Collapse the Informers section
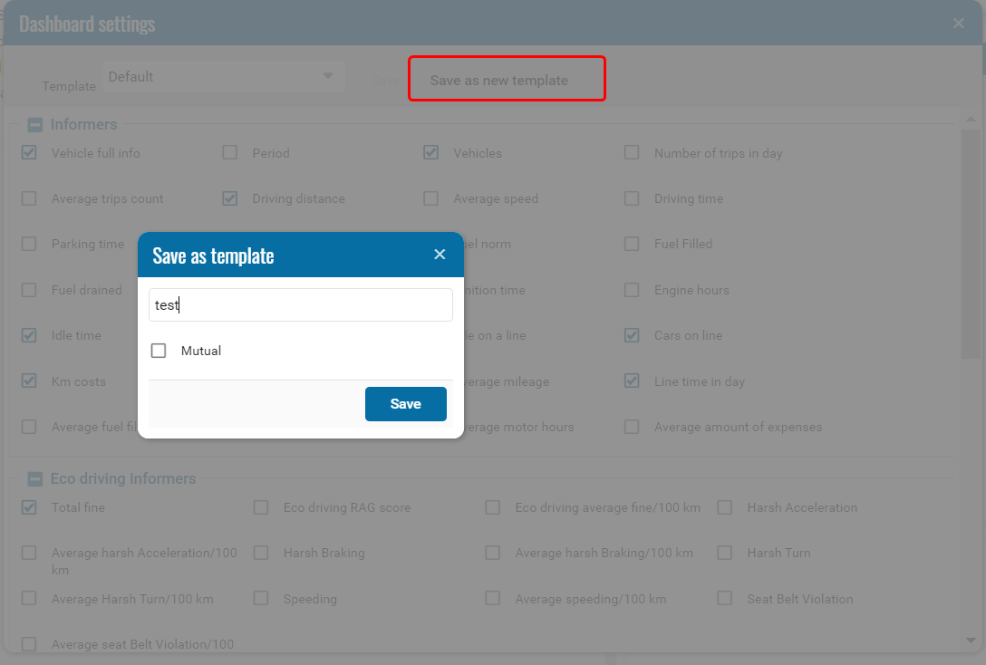The image size is (986, 665). [35, 125]
